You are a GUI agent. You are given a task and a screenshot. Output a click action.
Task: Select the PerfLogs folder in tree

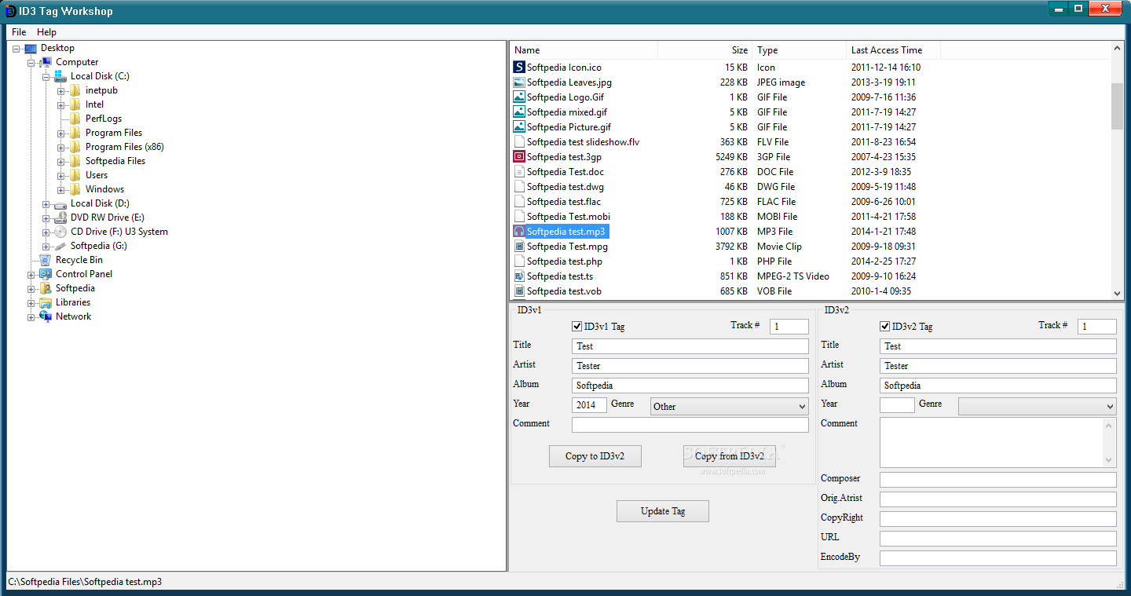tap(104, 119)
